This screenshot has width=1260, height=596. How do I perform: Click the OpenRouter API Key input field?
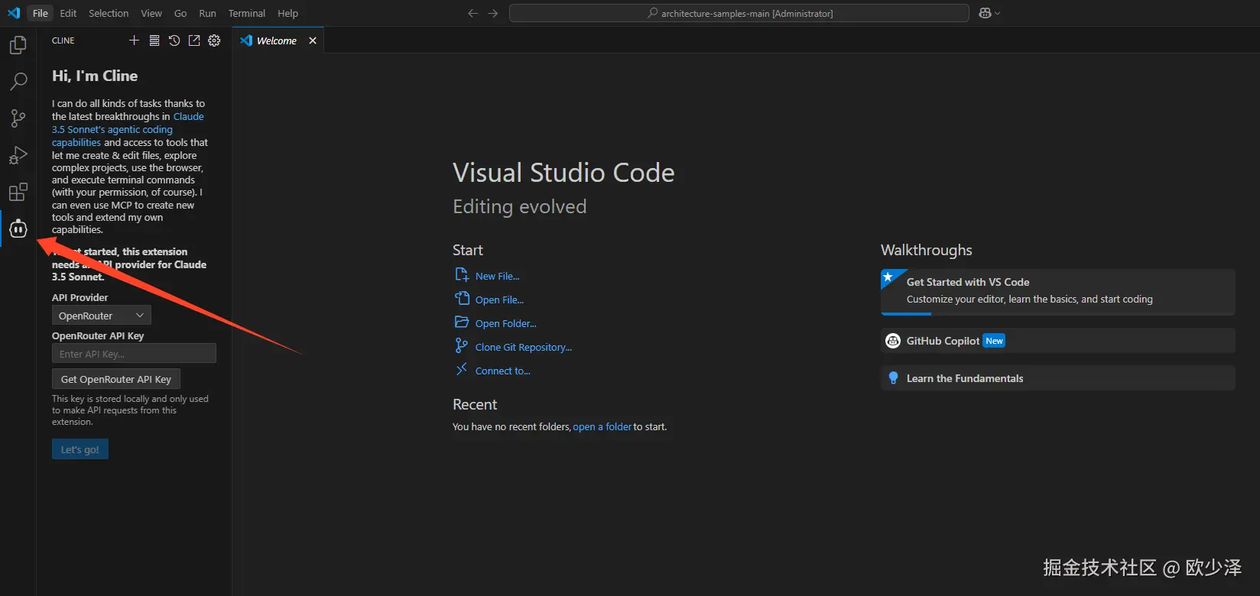134,354
